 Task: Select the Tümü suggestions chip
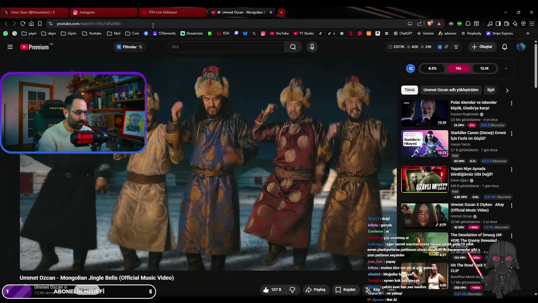click(409, 90)
